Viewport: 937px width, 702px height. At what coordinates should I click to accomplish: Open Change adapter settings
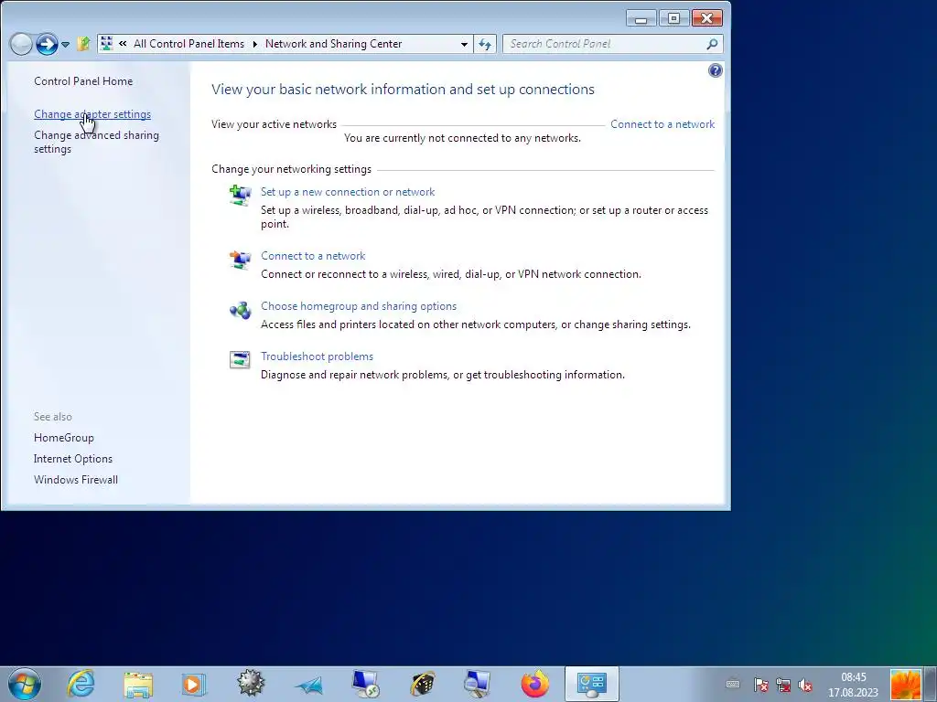[92, 114]
